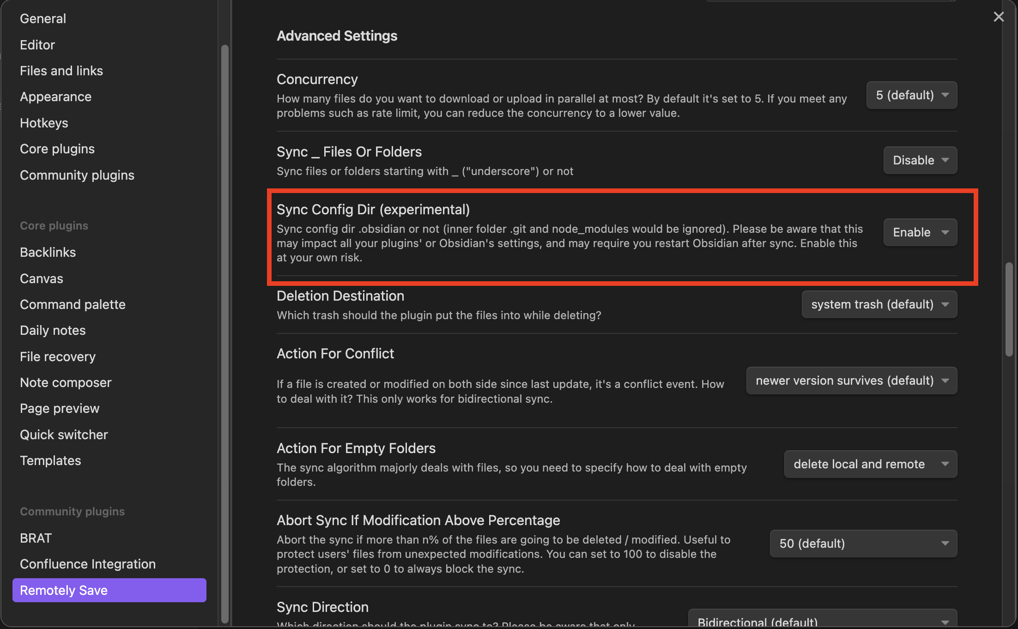
Task: Expand the Sync Config Dir dropdown
Action: pyautogui.click(x=920, y=232)
